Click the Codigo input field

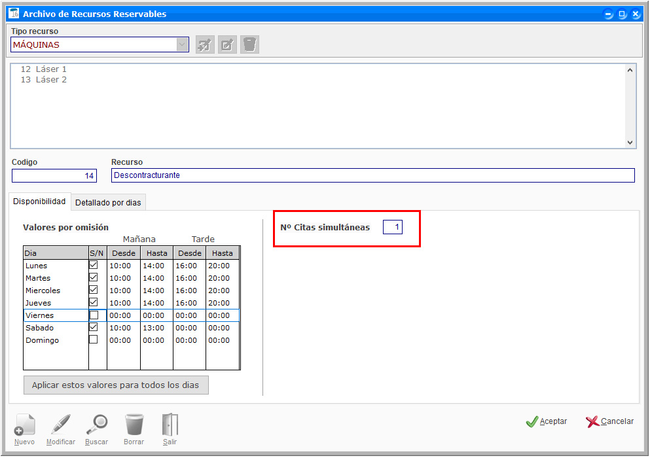54,176
